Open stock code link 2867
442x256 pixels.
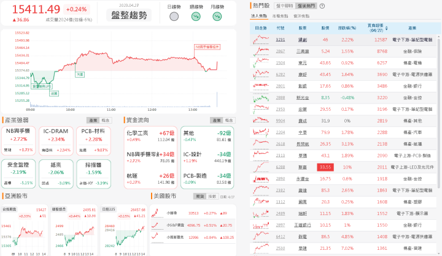coord(280,51)
